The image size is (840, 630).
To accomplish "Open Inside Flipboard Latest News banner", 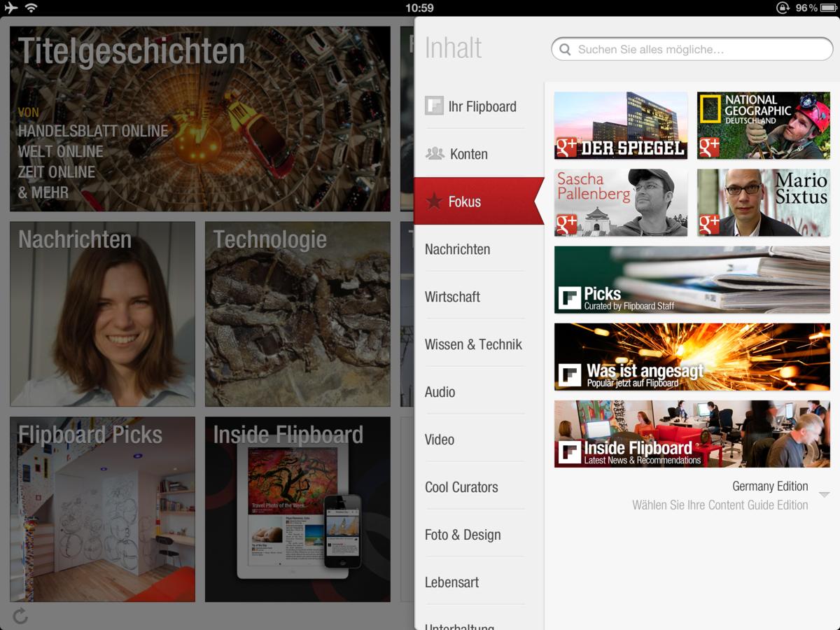I will [692, 433].
